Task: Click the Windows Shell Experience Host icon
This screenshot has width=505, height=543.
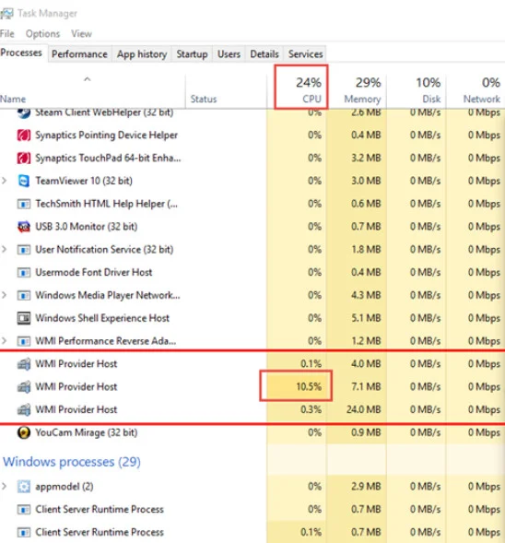Action: click(x=24, y=318)
